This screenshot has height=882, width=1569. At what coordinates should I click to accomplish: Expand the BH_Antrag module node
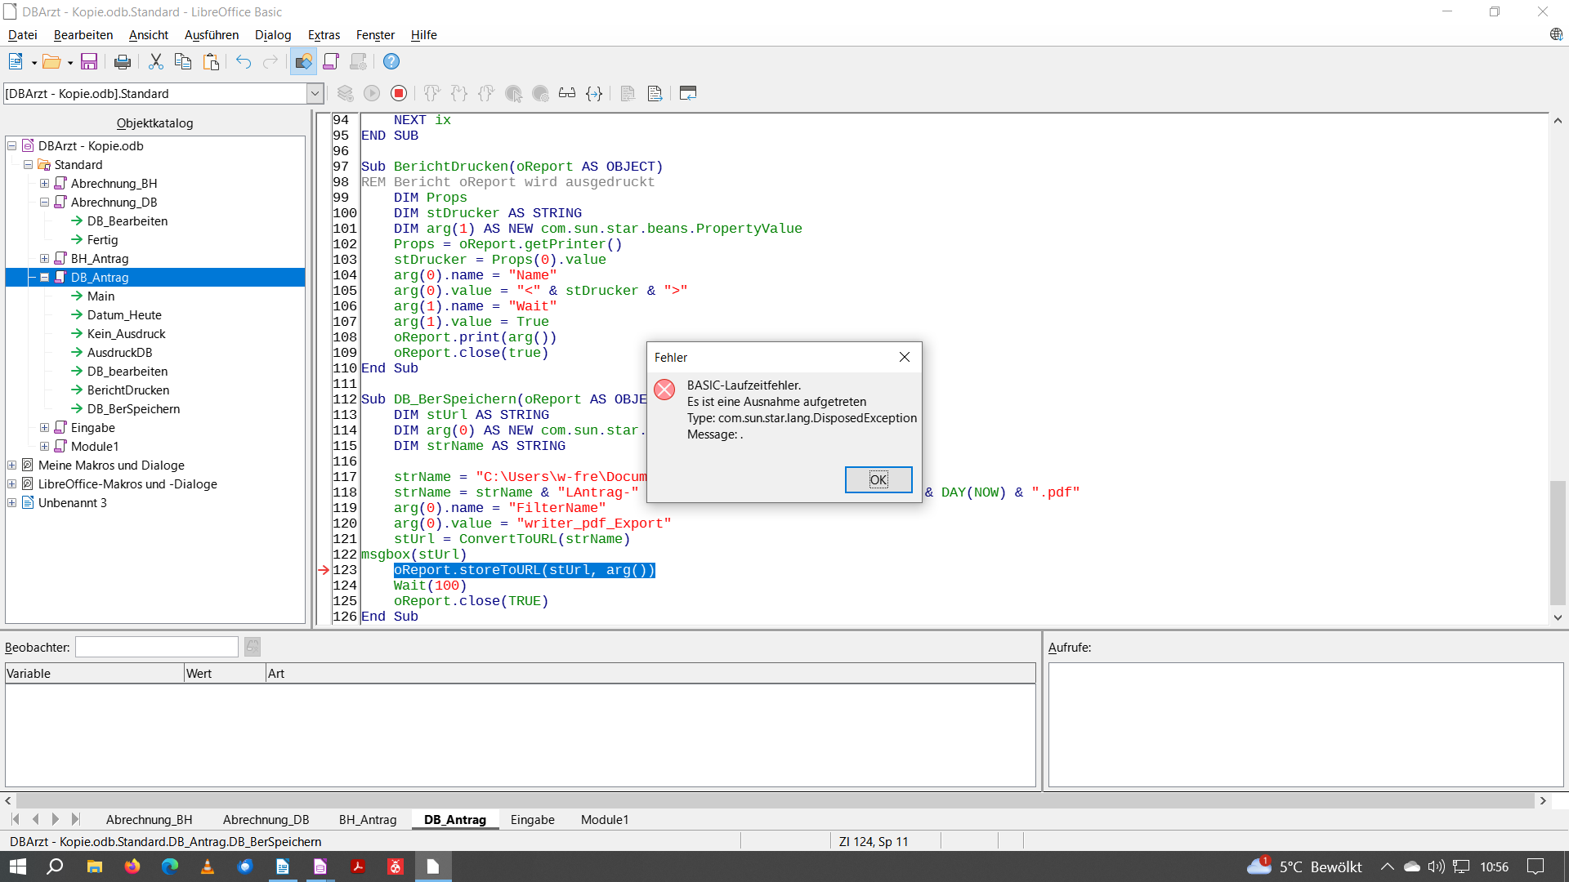click(45, 258)
